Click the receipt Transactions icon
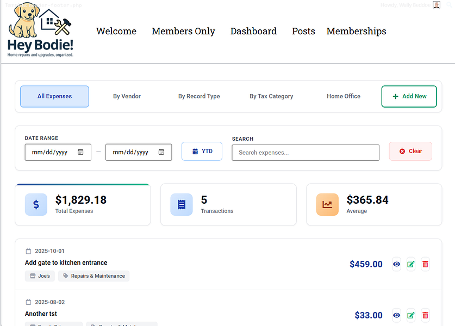 coord(182,204)
